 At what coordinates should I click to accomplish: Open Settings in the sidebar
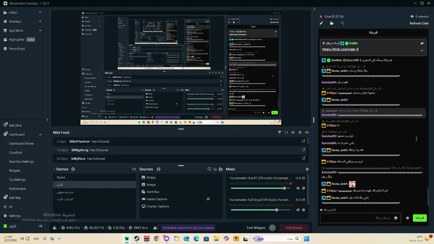pos(15,216)
